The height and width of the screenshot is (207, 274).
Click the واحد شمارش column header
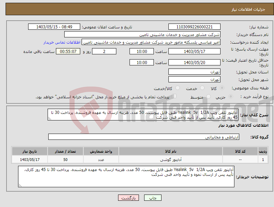click(x=101, y=151)
